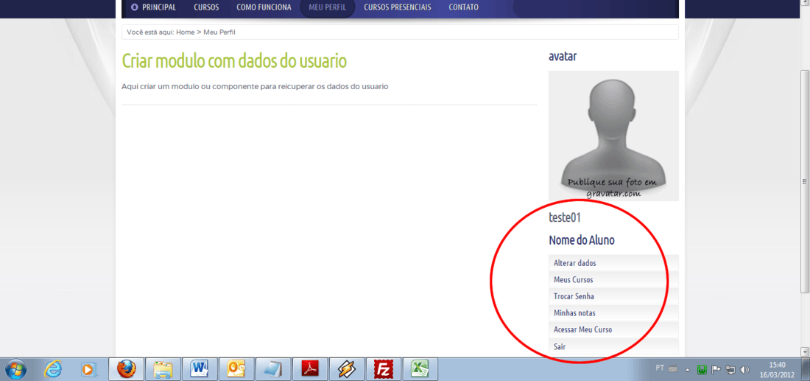Click vertical scrollbar thumb

(805, 181)
